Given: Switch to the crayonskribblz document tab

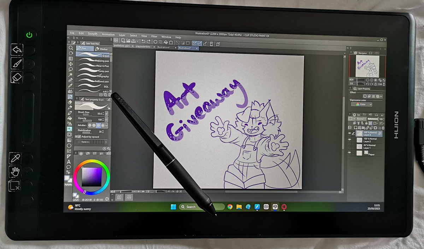Looking at the screenshot, I should pos(145,46).
